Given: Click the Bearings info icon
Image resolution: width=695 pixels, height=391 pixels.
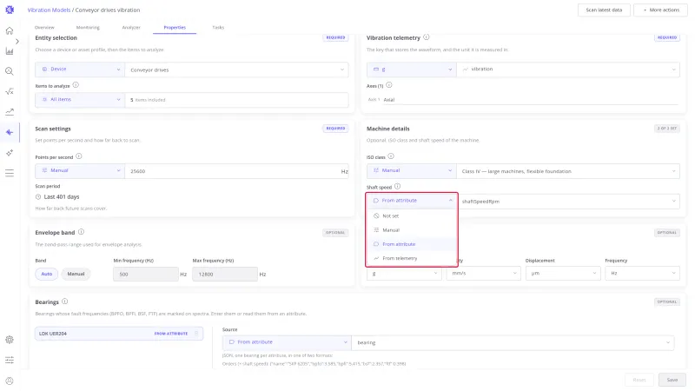Looking at the screenshot, I should point(64,302).
